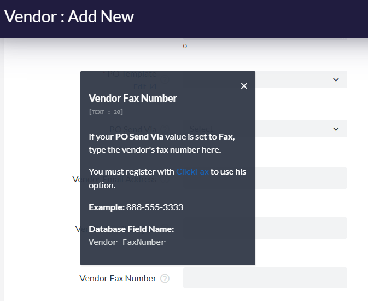Click the popup heading Vendor Fax Number

point(133,99)
